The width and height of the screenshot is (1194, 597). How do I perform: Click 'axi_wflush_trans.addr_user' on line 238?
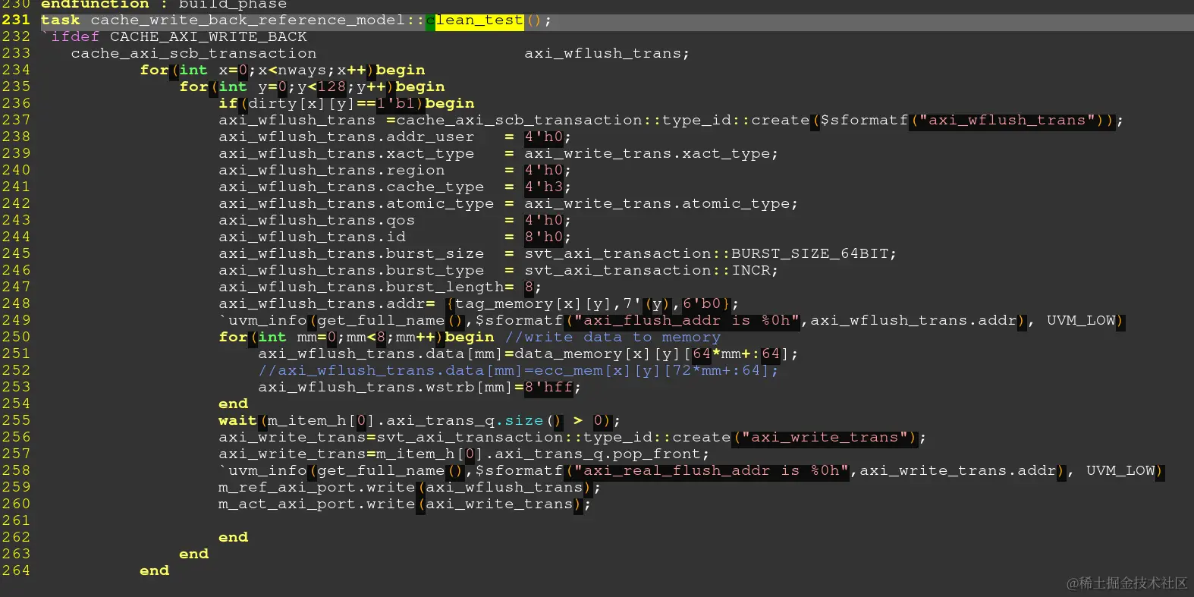coord(347,137)
